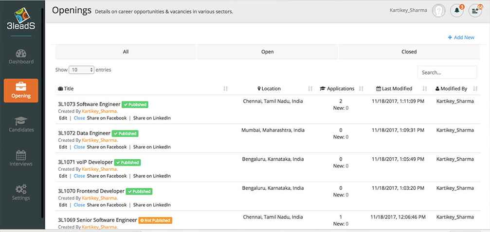Open the Dashboard gauge icon in sidebar
The image size is (490, 232).
(x=21, y=54)
